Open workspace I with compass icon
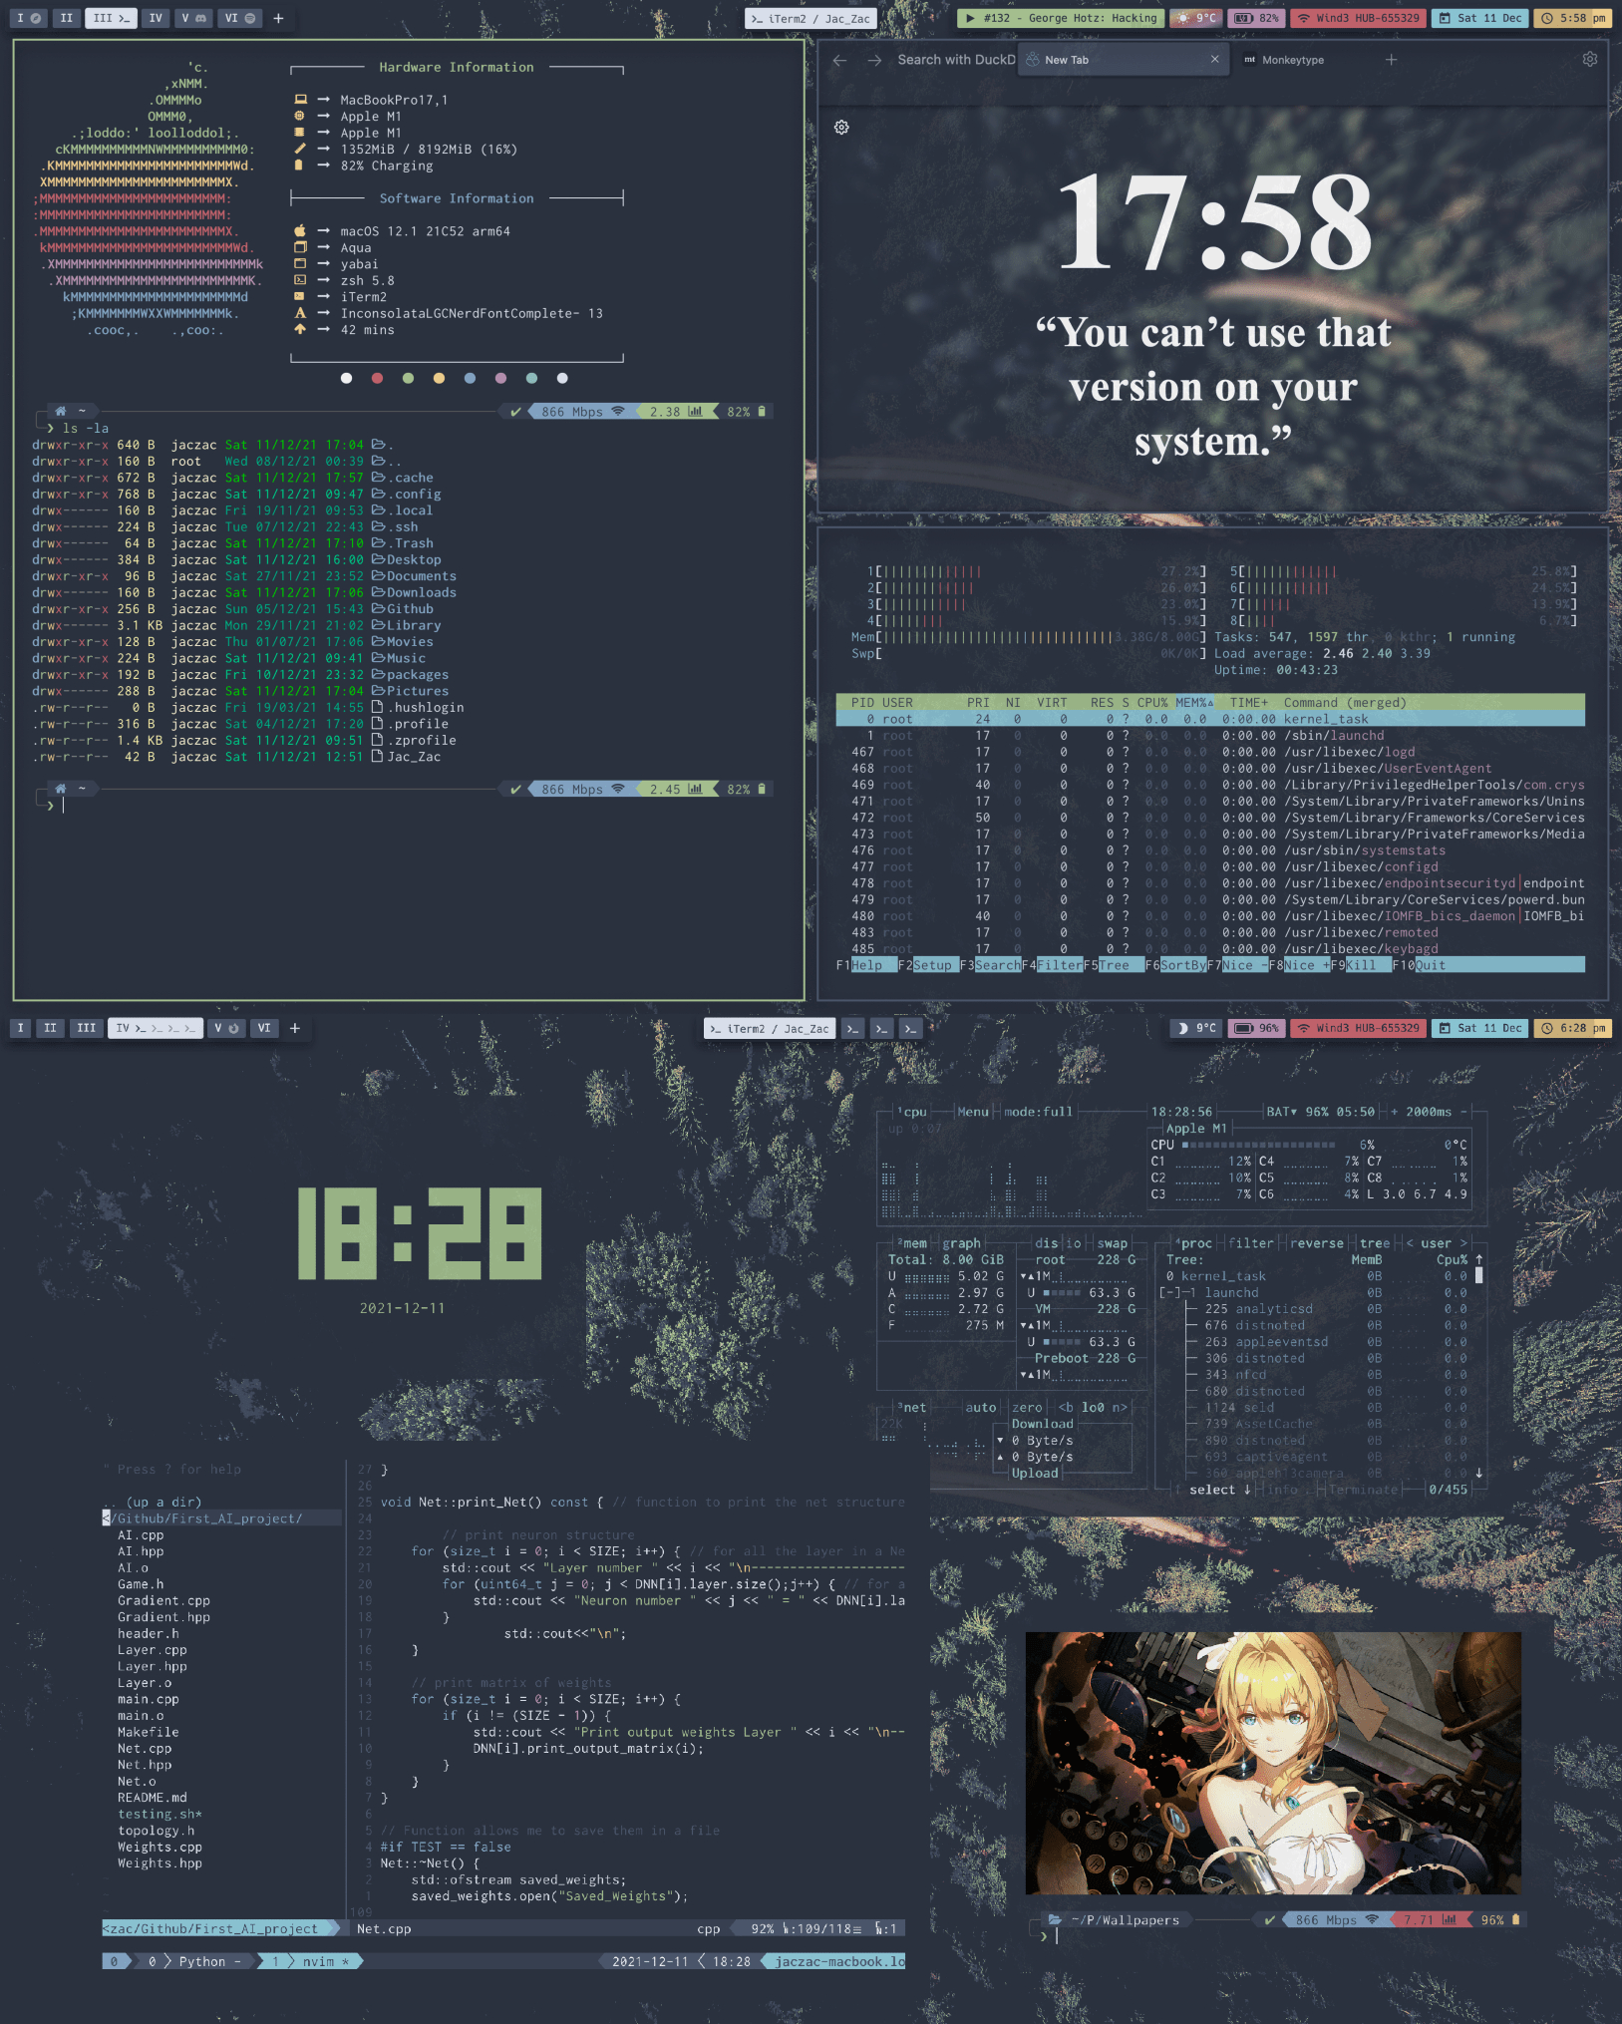 click(x=28, y=18)
